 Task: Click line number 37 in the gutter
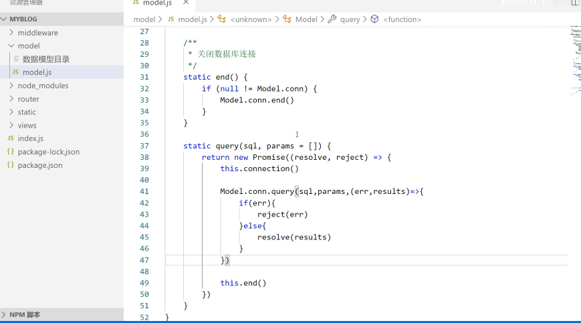coord(144,146)
